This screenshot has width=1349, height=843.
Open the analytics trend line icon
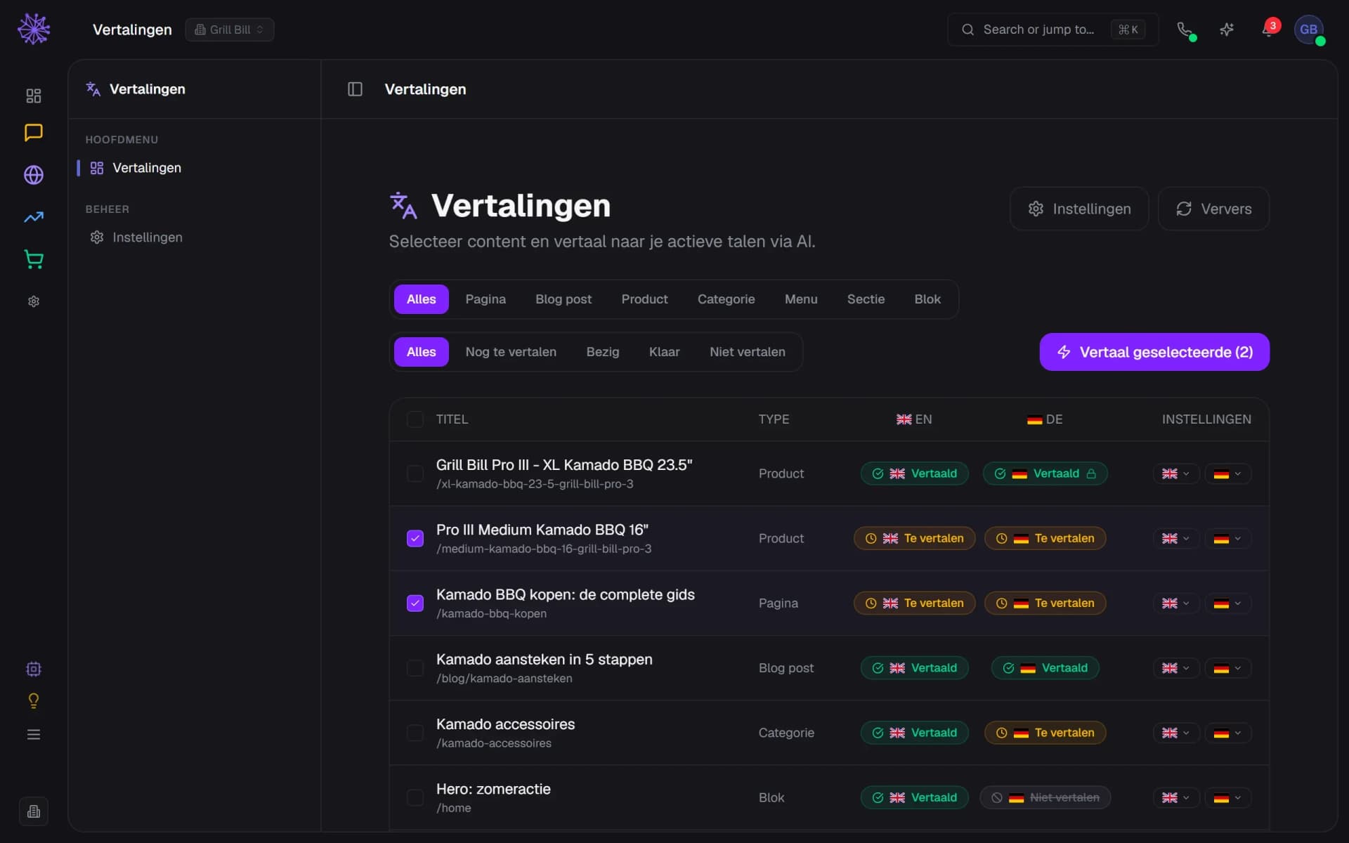(x=34, y=217)
